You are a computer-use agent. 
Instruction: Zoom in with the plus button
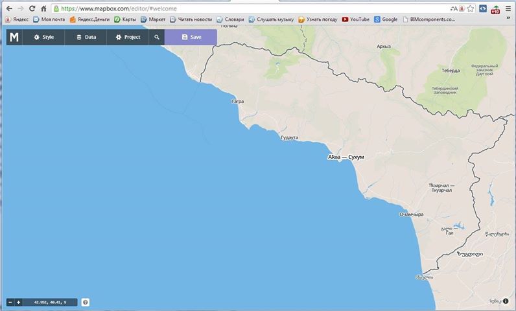tap(18, 302)
